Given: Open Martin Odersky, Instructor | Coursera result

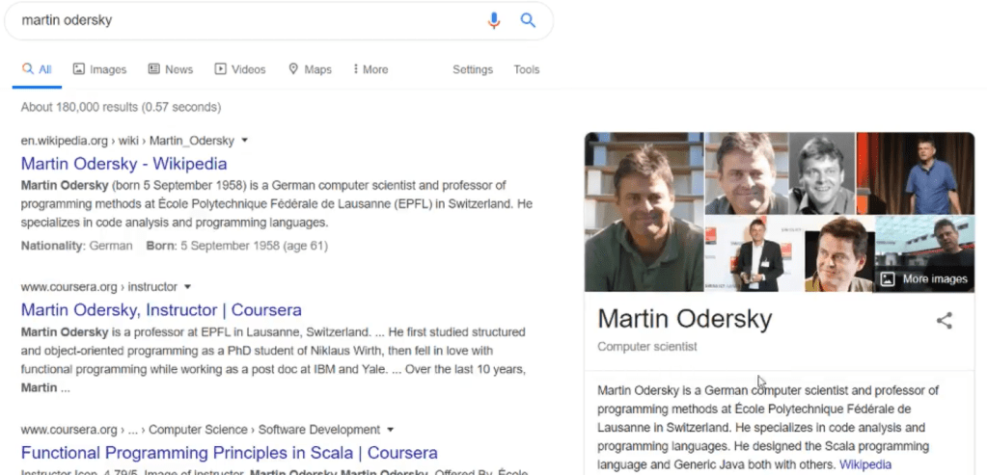Looking at the screenshot, I should tap(161, 309).
